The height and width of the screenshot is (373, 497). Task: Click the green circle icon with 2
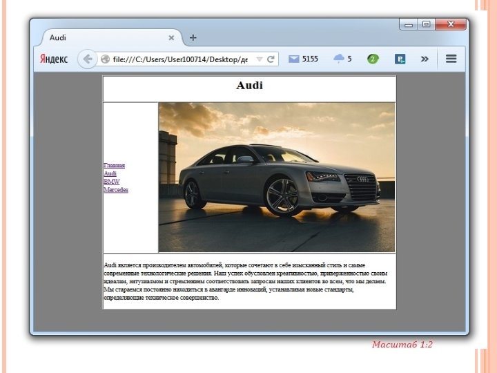point(373,59)
